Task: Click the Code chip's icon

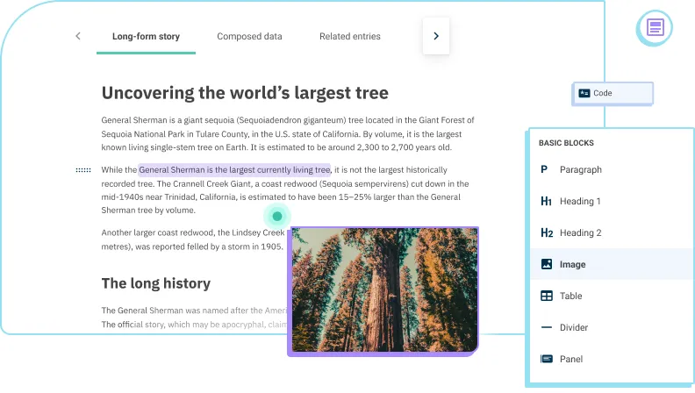Action: tap(584, 93)
